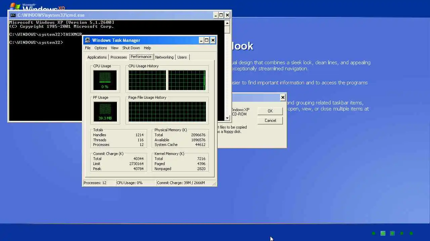Image resolution: width=430 pixels, height=241 pixels.
Task: Click the PF Usage gauge
Action: point(105,111)
